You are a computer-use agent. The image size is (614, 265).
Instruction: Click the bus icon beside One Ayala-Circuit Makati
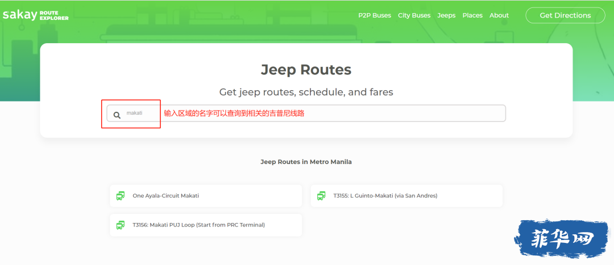[121, 196]
